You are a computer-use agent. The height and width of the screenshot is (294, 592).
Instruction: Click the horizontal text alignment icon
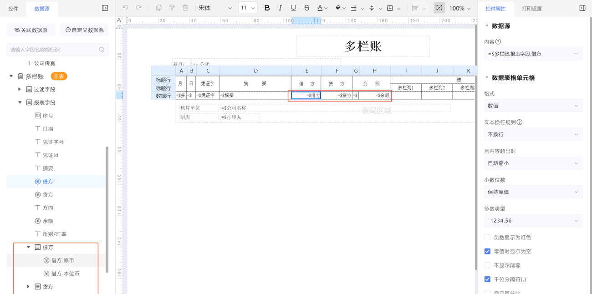pyautogui.click(x=354, y=8)
